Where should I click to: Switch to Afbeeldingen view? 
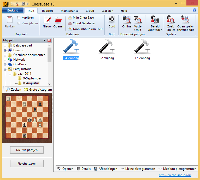105,169
